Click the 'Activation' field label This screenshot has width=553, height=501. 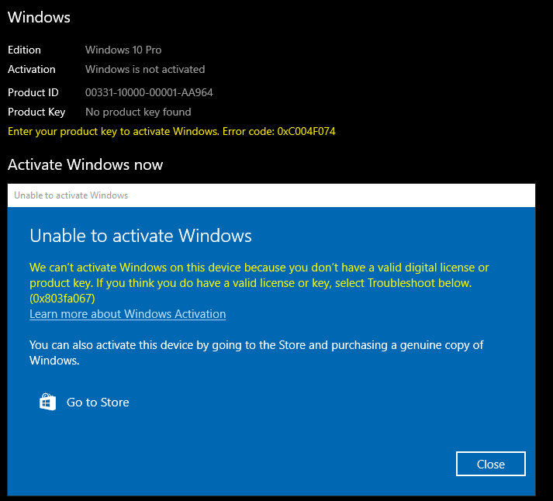31,69
